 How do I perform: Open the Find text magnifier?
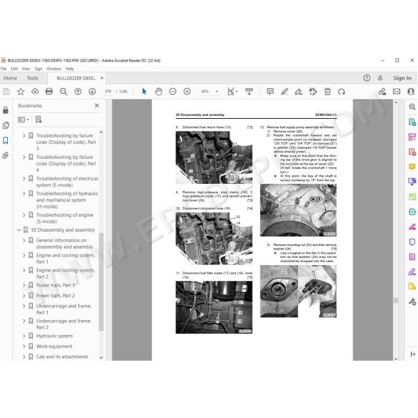(x=63, y=92)
